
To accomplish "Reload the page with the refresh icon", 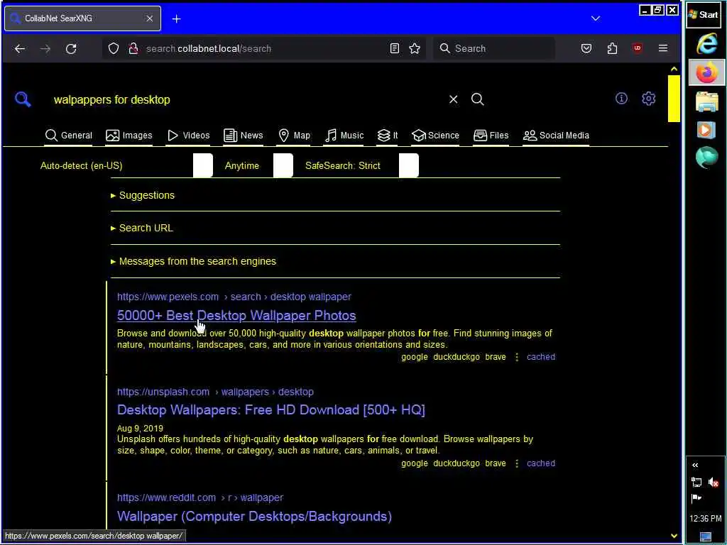I will click(71, 49).
